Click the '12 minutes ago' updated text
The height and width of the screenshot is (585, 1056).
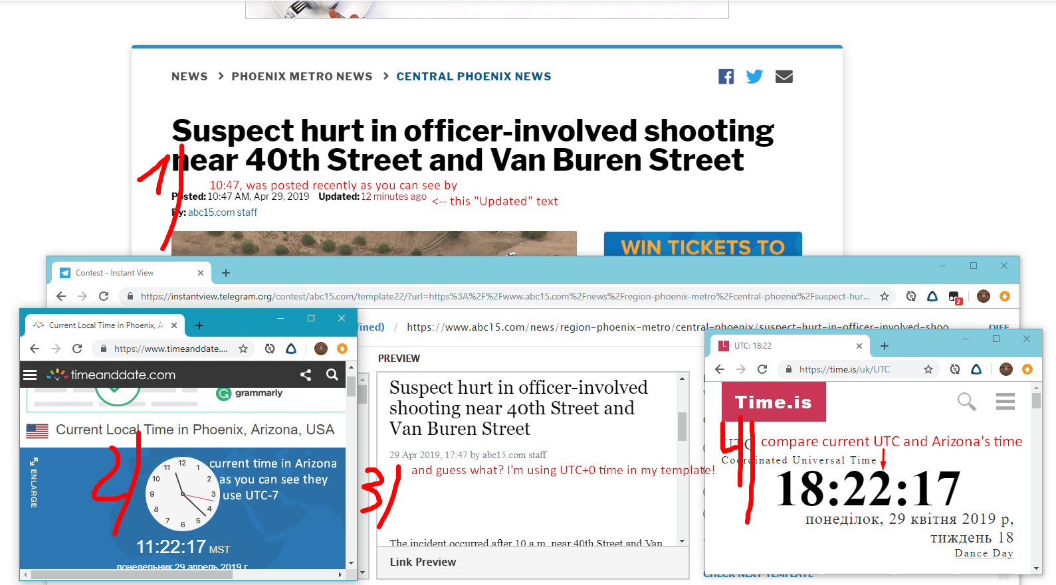[394, 197]
